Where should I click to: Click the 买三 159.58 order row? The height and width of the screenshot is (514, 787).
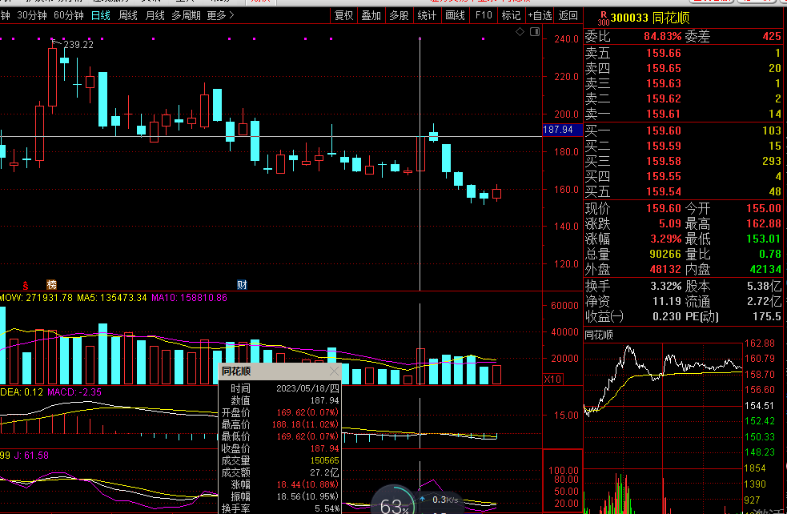click(683, 161)
